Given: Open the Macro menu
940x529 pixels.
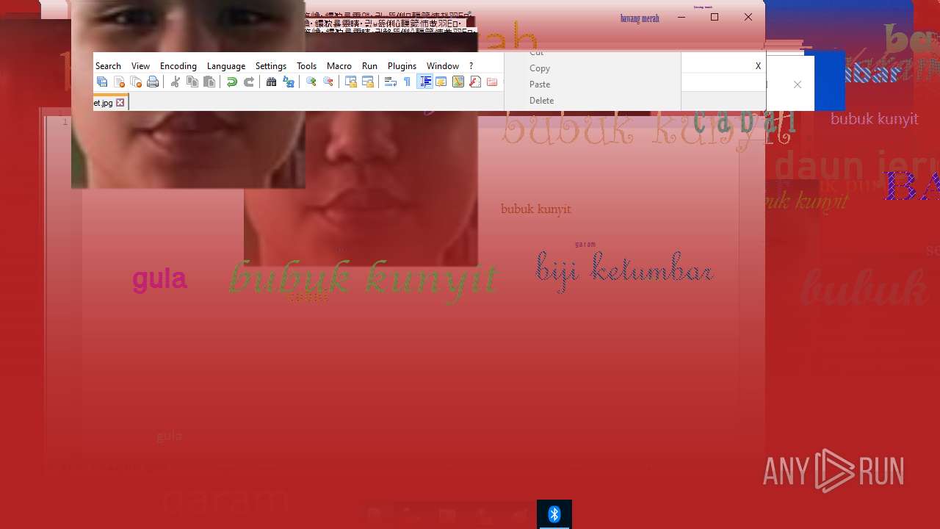Looking at the screenshot, I should [x=339, y=66].
